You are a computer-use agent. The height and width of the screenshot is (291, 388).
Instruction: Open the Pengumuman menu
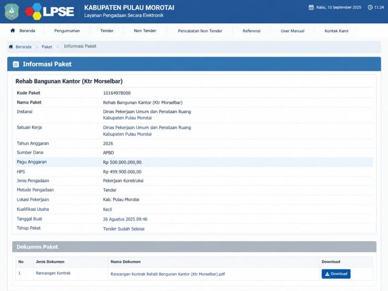tap(67, 30)
